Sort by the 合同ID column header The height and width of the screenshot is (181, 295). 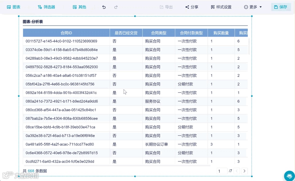[66, 32]
